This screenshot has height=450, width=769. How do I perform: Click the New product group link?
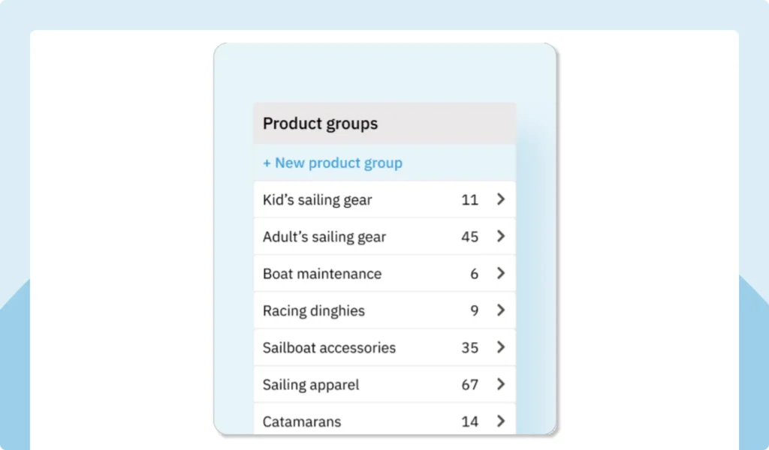[x=332, y=163]
